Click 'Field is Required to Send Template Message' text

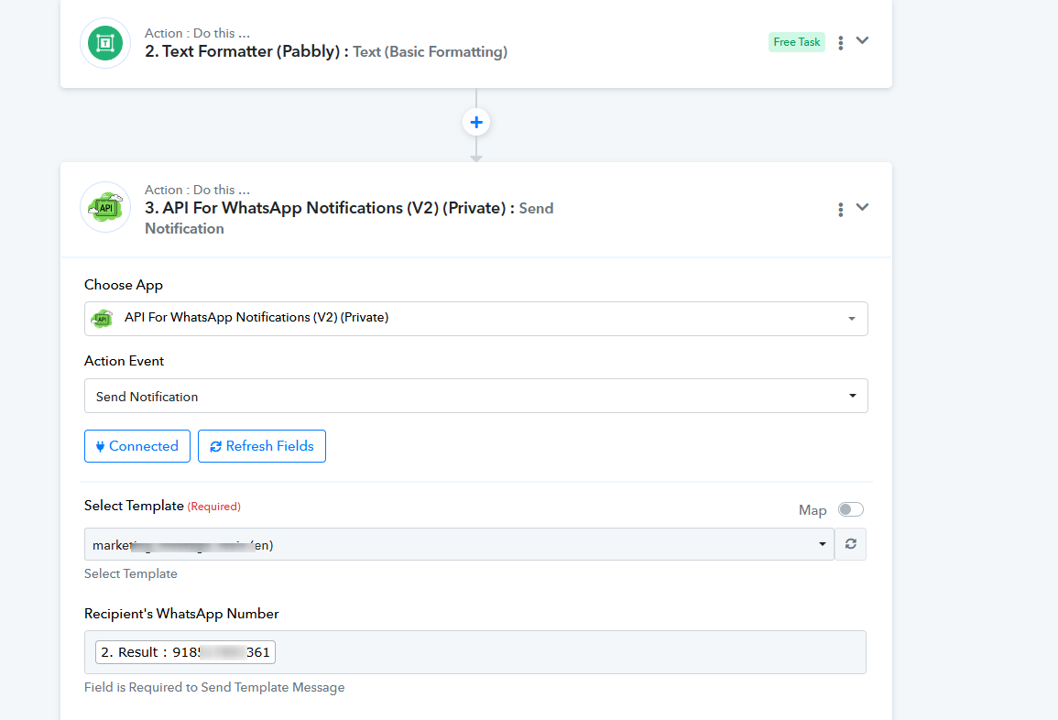point(214,687)
